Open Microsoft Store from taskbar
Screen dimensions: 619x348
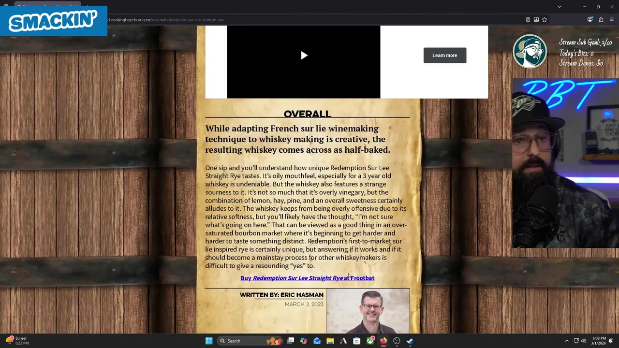click(357, 341)
